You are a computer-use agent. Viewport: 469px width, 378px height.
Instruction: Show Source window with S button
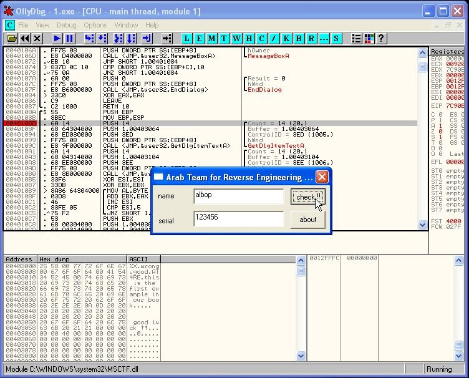pos(336,38)
